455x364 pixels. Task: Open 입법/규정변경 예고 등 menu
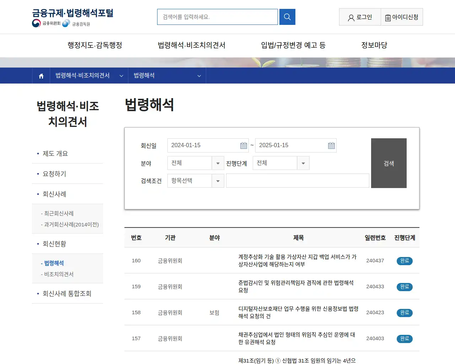point(293,45)
